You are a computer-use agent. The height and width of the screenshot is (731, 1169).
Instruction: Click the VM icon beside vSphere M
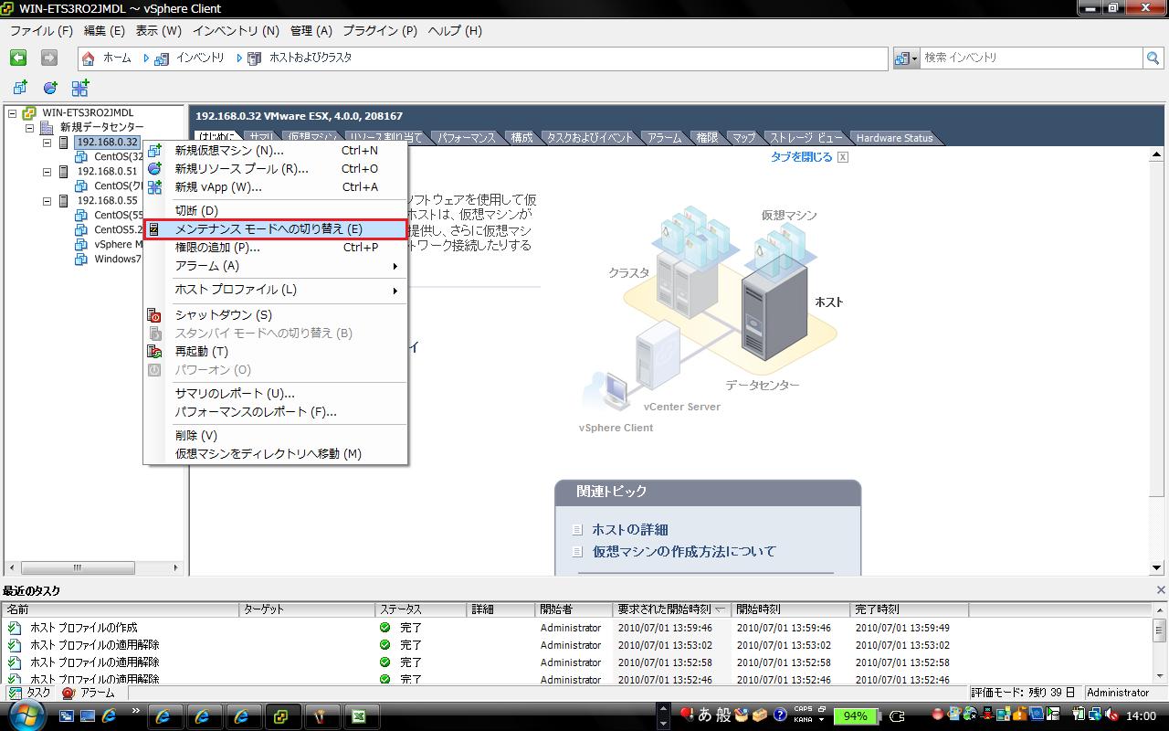[81, 245]
